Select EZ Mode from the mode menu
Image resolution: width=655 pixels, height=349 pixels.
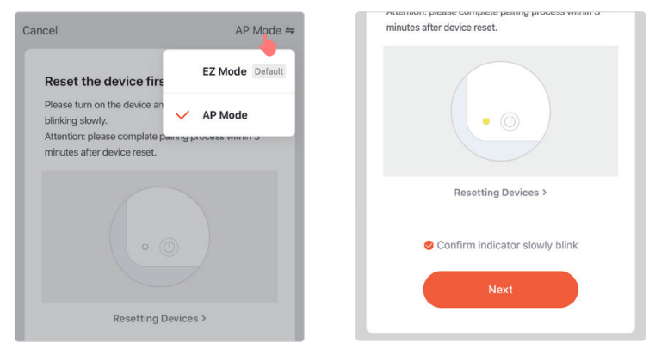pyautogui.click(x=225, y=71)
